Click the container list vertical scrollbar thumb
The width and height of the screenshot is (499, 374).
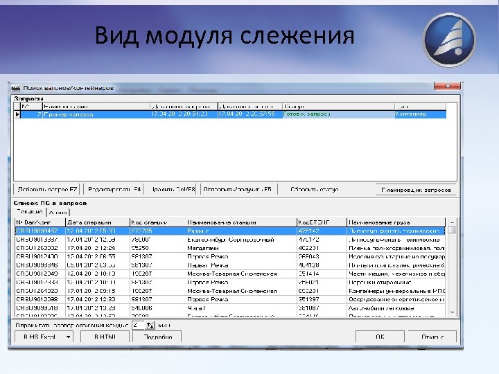pyautogui.click(x=452, y=230)
